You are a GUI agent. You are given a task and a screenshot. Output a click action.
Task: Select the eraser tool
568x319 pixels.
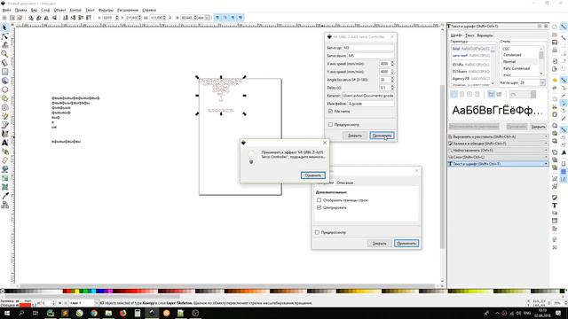point(4,160)
